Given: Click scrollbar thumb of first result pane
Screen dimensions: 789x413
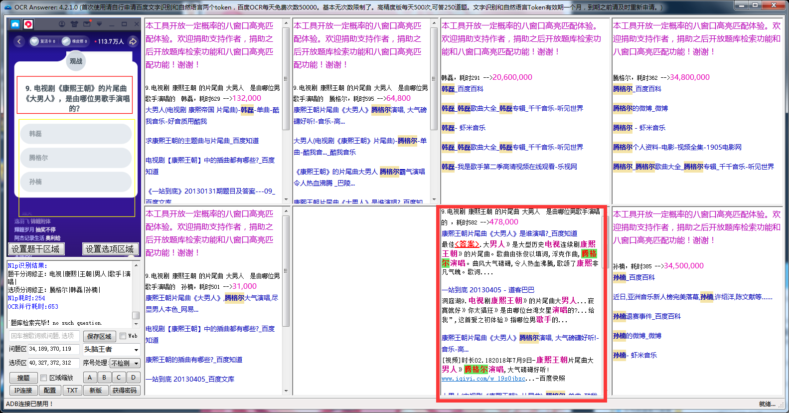Looking at the screenshot, I should (x=286, y=79).
